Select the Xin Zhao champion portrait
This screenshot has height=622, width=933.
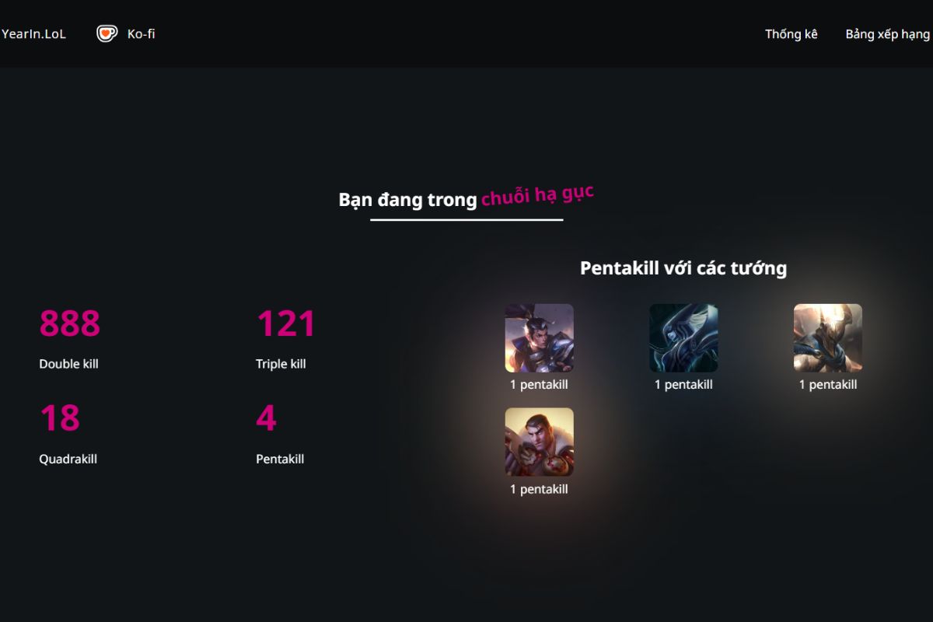[x=540, y=338]
